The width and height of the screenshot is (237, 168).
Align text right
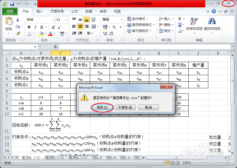point(87,26)
